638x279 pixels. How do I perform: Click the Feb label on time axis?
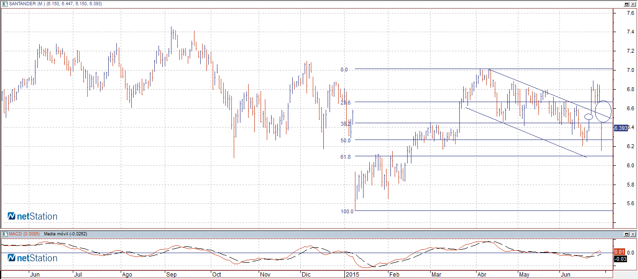point(394,275)
